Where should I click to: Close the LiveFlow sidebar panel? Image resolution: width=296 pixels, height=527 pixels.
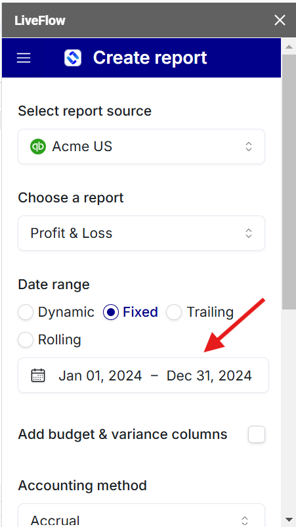coord(280,20)
